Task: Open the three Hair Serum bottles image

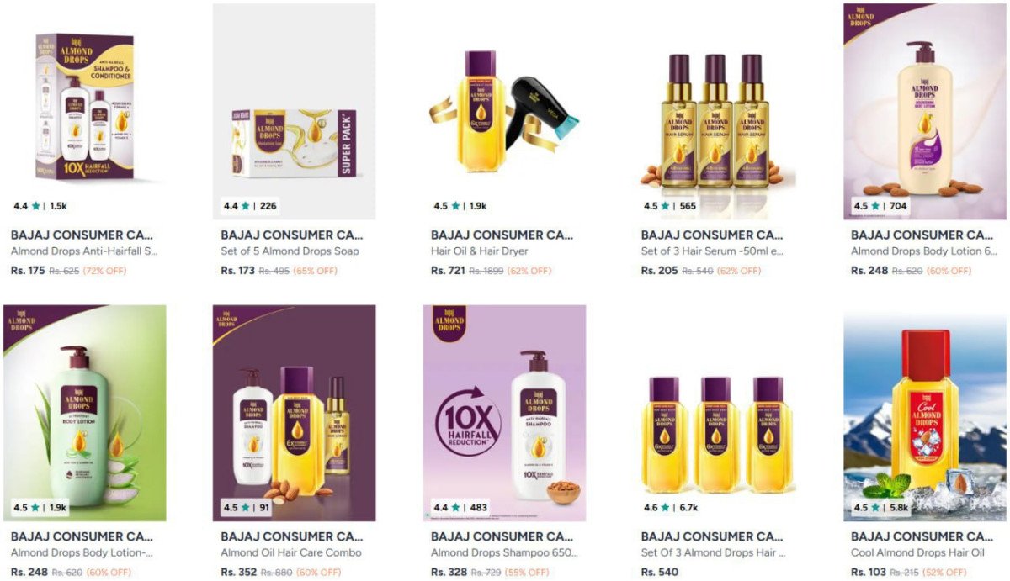Action: (715, 111)
